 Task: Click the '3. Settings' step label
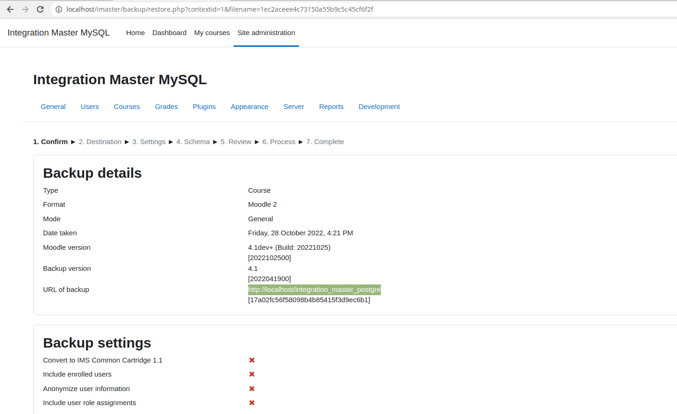tap(149, 142)
